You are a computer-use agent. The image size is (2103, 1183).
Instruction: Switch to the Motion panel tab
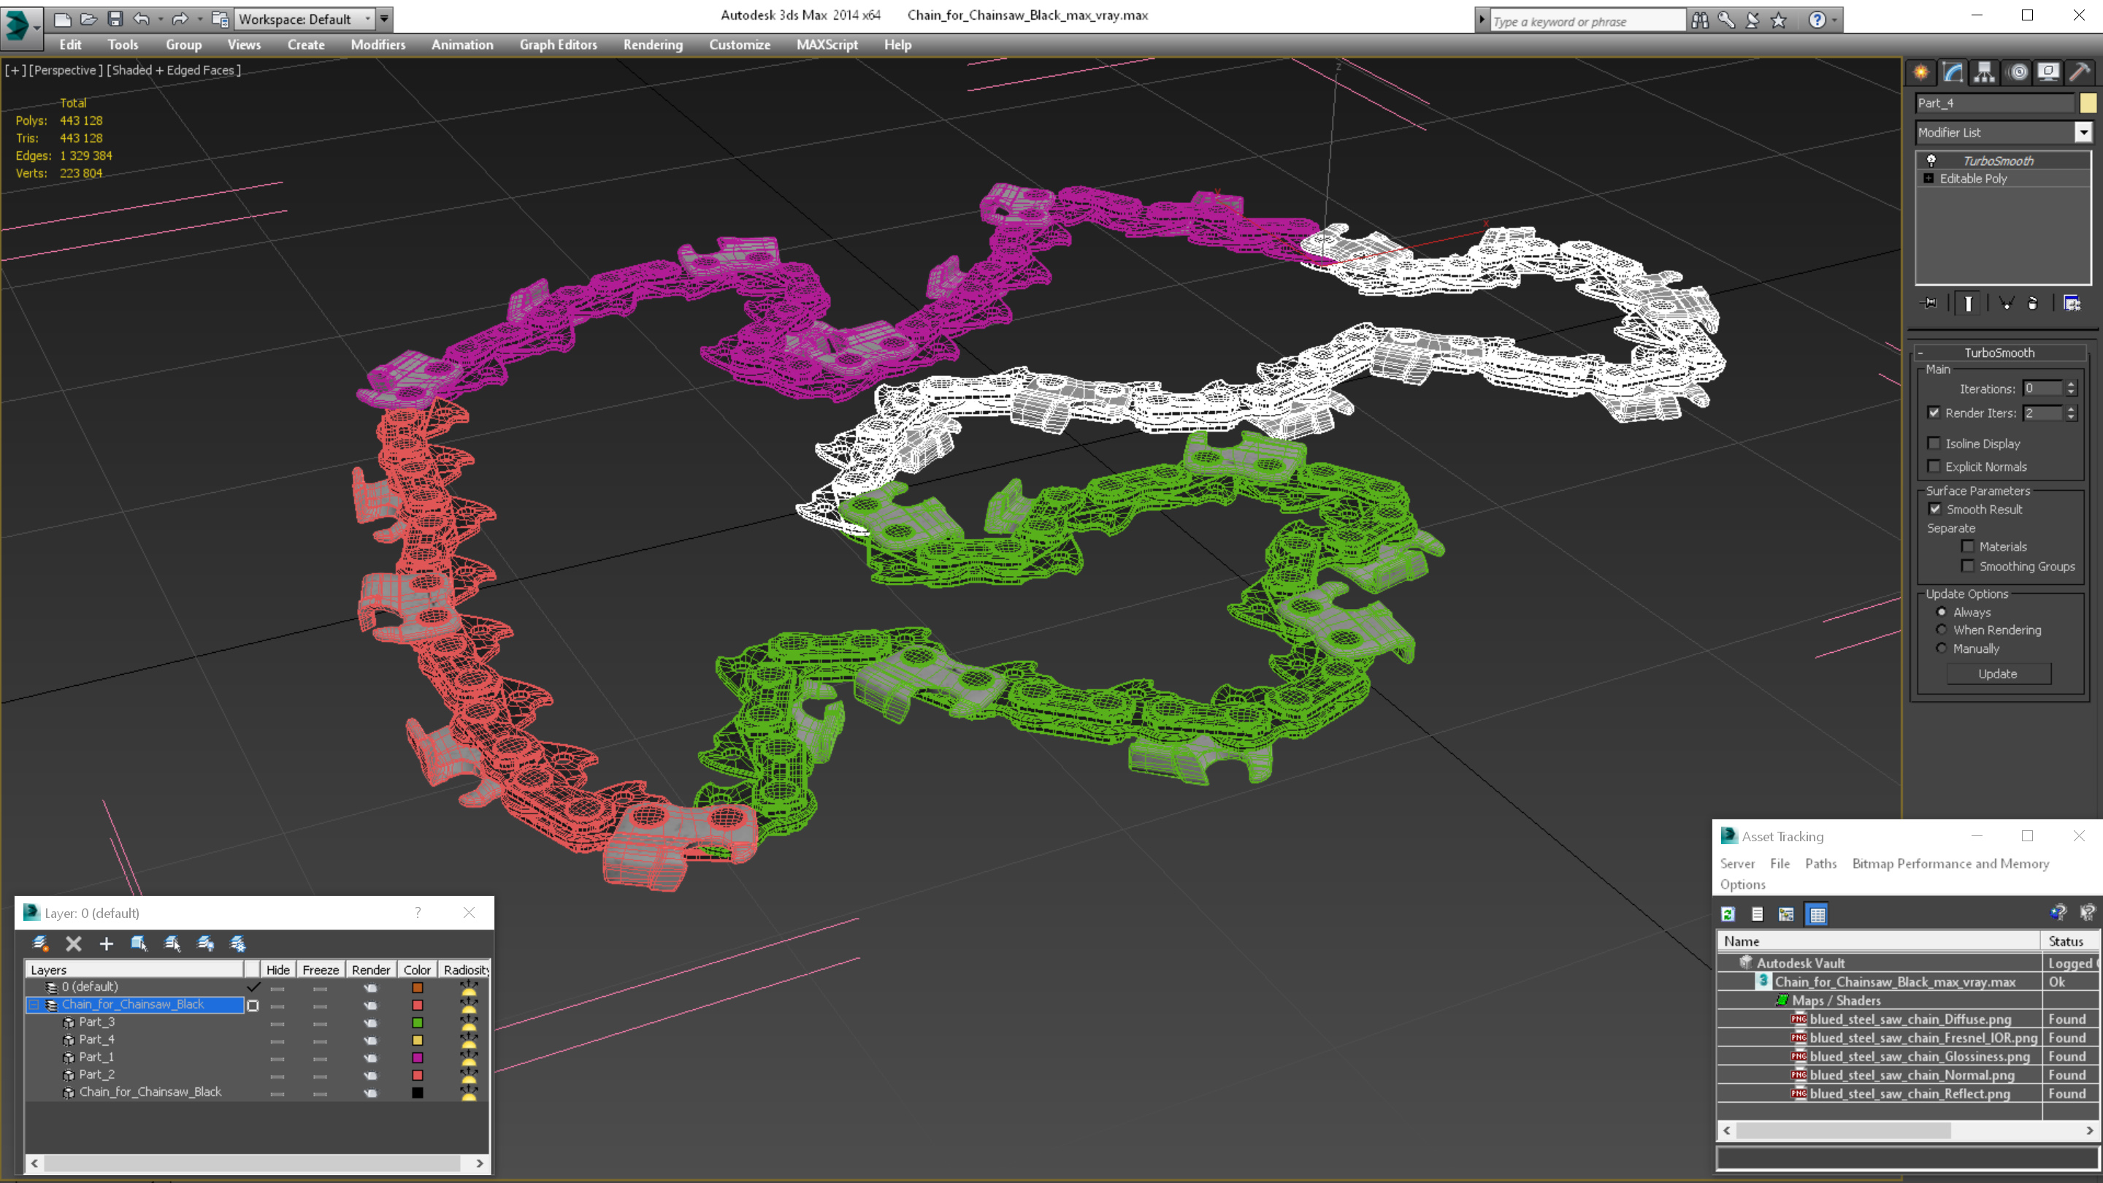pos(2018,73)
